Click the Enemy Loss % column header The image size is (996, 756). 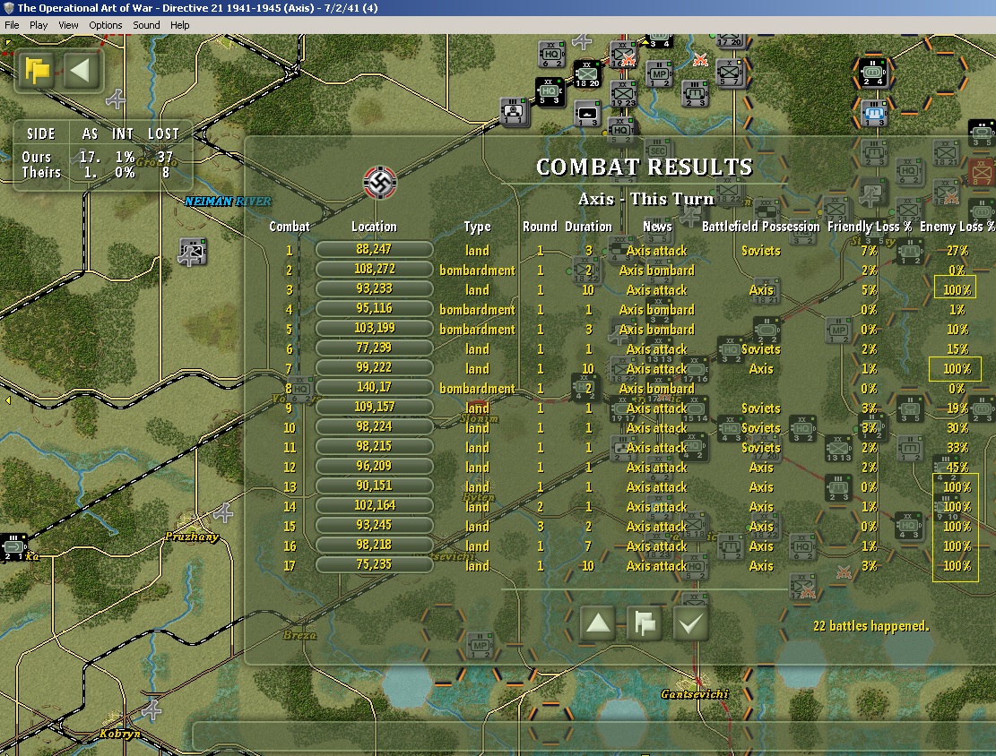point(957,227)
